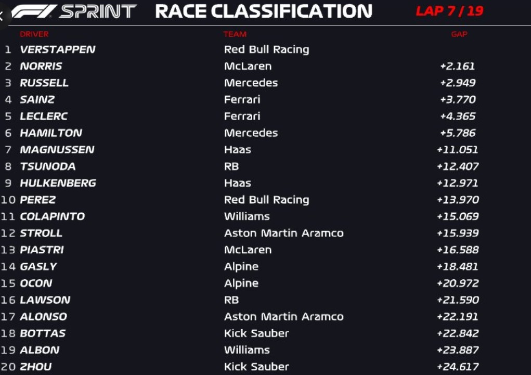Click the +24.617 gap value
The image size is (531, 375).
(x=458, y=367)
